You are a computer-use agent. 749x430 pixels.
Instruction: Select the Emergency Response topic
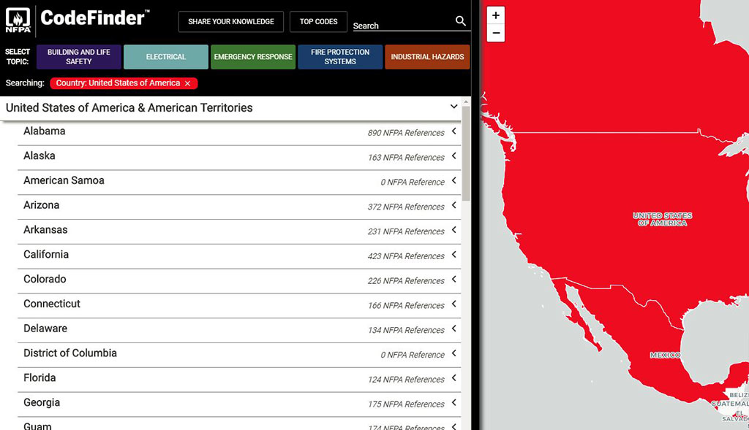click(252, 55)
